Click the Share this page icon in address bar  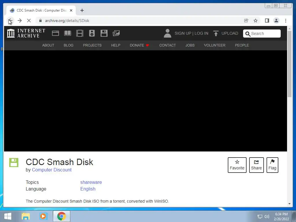(x=246, y=21)
